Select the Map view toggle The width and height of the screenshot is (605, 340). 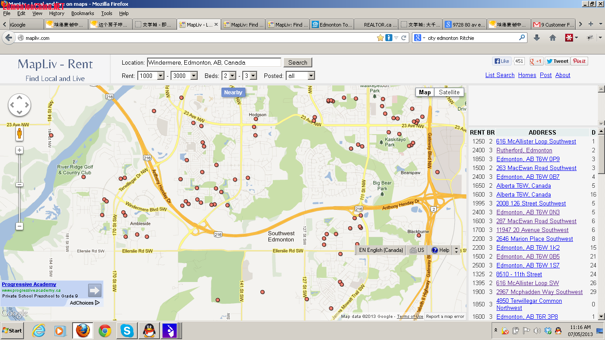(425, 92)
